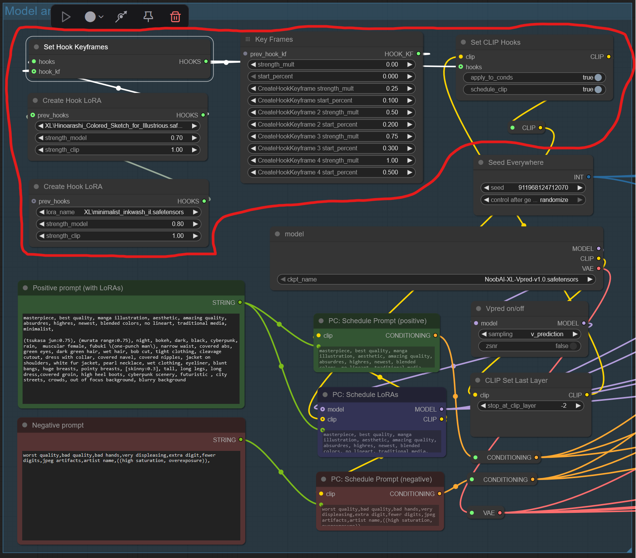
Task: Collapse PC: Schedule LoRAs node dot
Action: 325,395
